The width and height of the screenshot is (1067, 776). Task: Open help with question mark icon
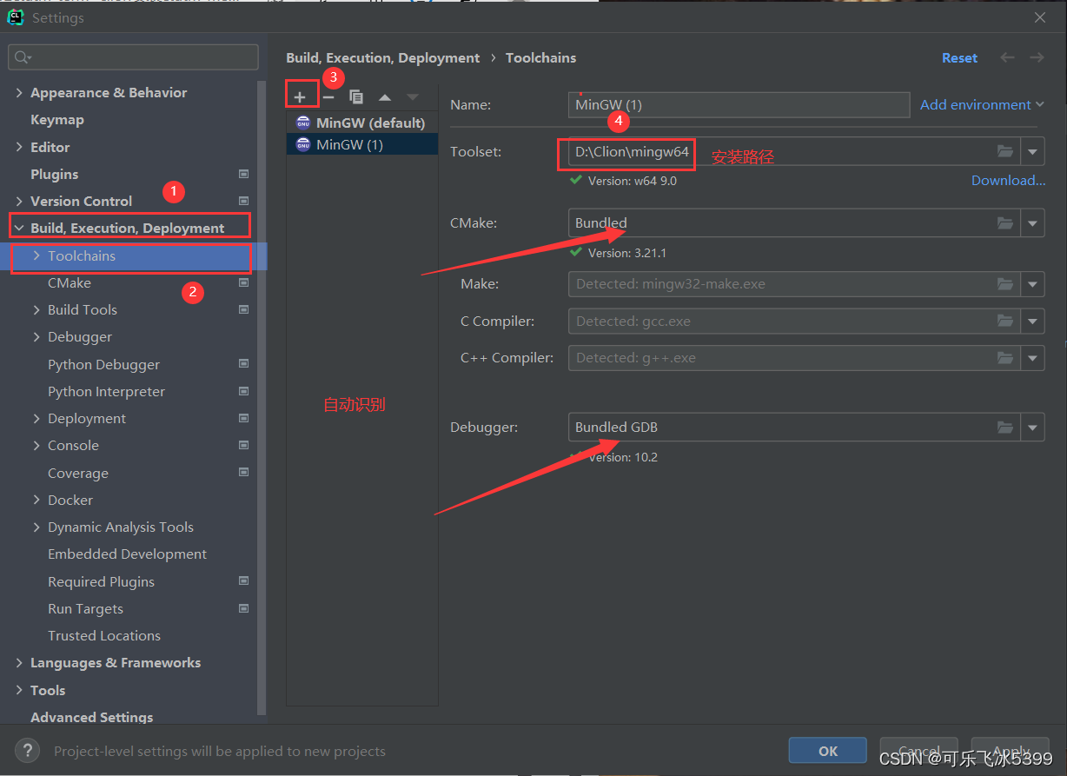tap(27, 751)
